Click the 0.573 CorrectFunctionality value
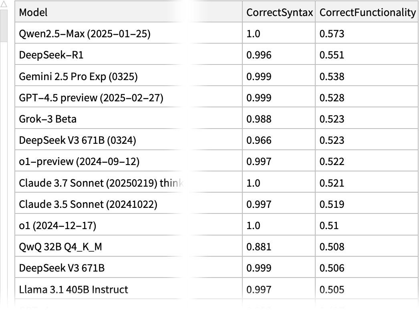The width and height of the screenshot is (419, 310). [x=332, y=34]
